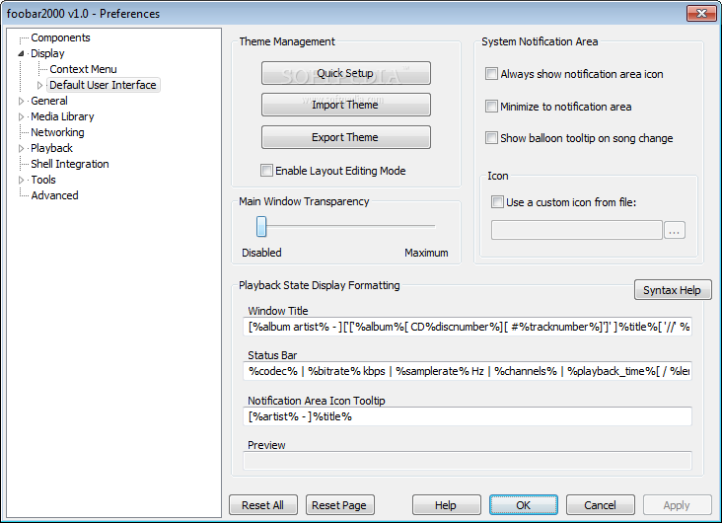
Task: Expand the Media Library node arrow
Action: tap(21, 116)
